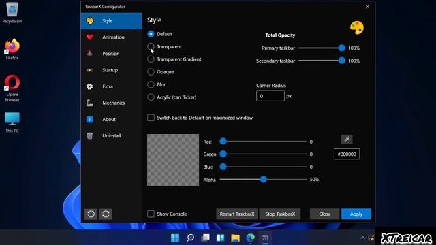Click the Stop TaskbarX button
The image size is (436, 245).
tap(280, 214)
